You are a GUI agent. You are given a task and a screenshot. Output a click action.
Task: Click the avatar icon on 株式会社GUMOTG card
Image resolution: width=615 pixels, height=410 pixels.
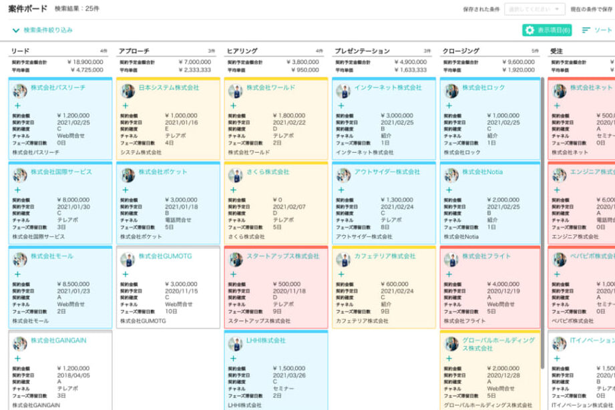point(128,259)
